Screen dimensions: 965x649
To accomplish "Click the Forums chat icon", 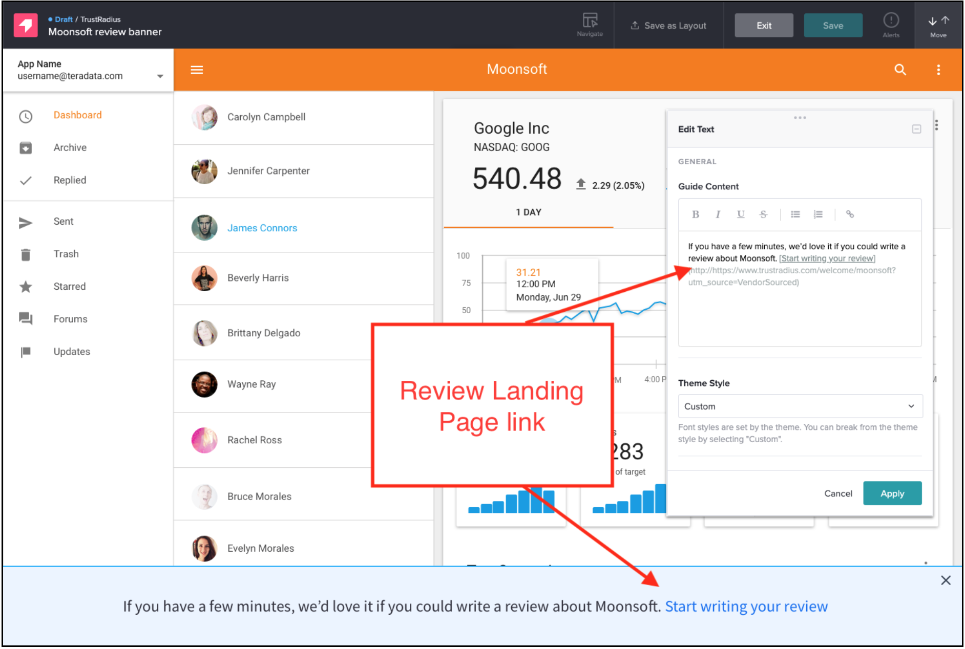I will [x=26, y=319].
